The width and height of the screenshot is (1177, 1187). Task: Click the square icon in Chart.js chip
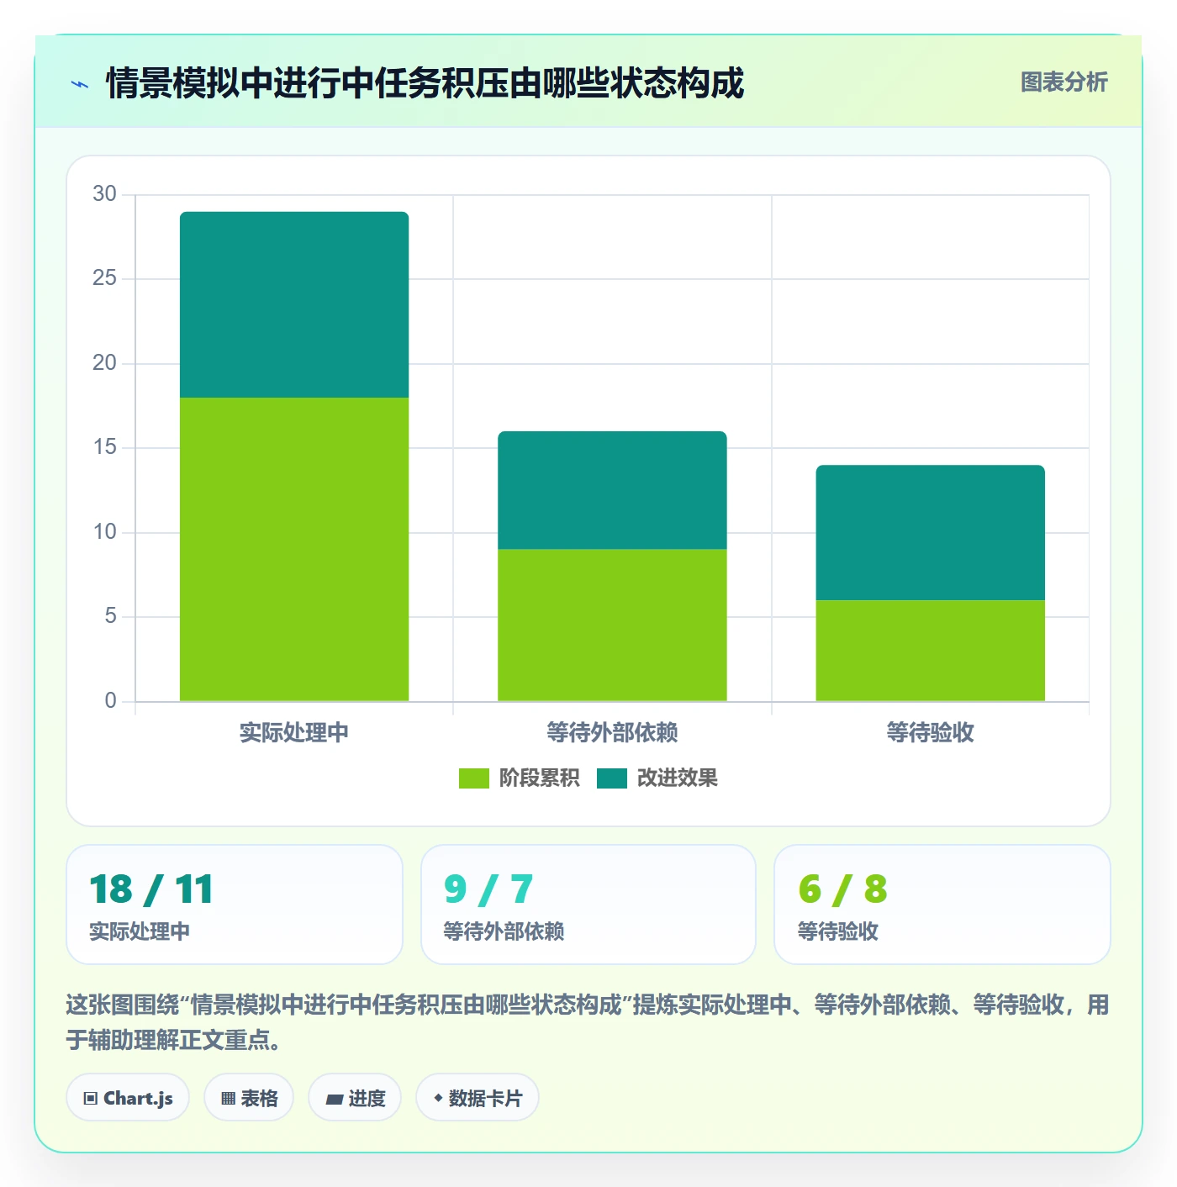coord(91,1099)
